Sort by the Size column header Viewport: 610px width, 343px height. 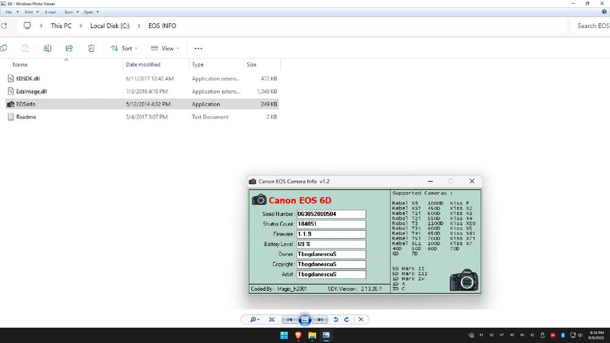click(x=251, y=65)
